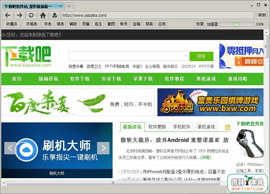The width and height of the screenshot is (270, 194).
Task: Open the 宝箱 toolbar button
Action: [x=136, y=24]
